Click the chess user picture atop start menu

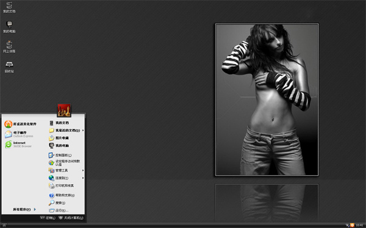pos(64,110)
